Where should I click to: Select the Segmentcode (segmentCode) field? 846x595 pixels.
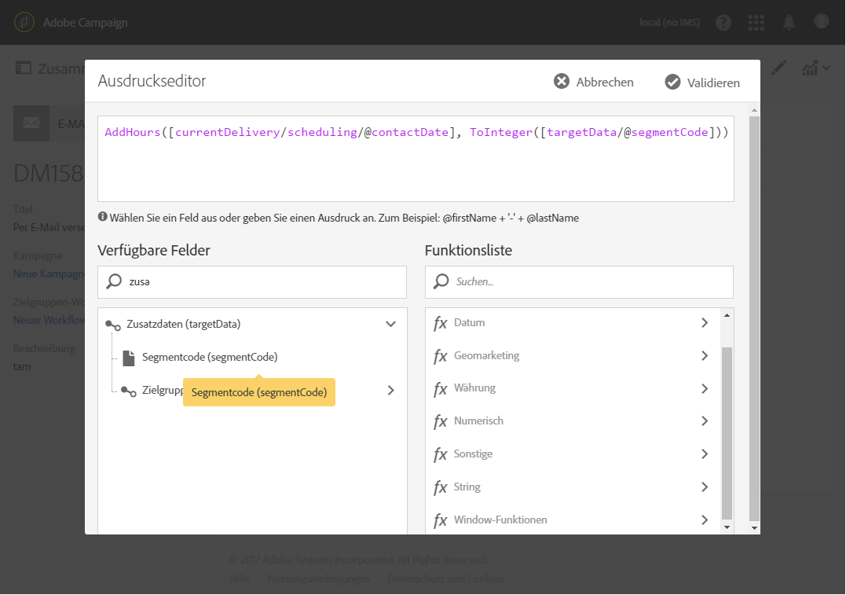point(210,357)
